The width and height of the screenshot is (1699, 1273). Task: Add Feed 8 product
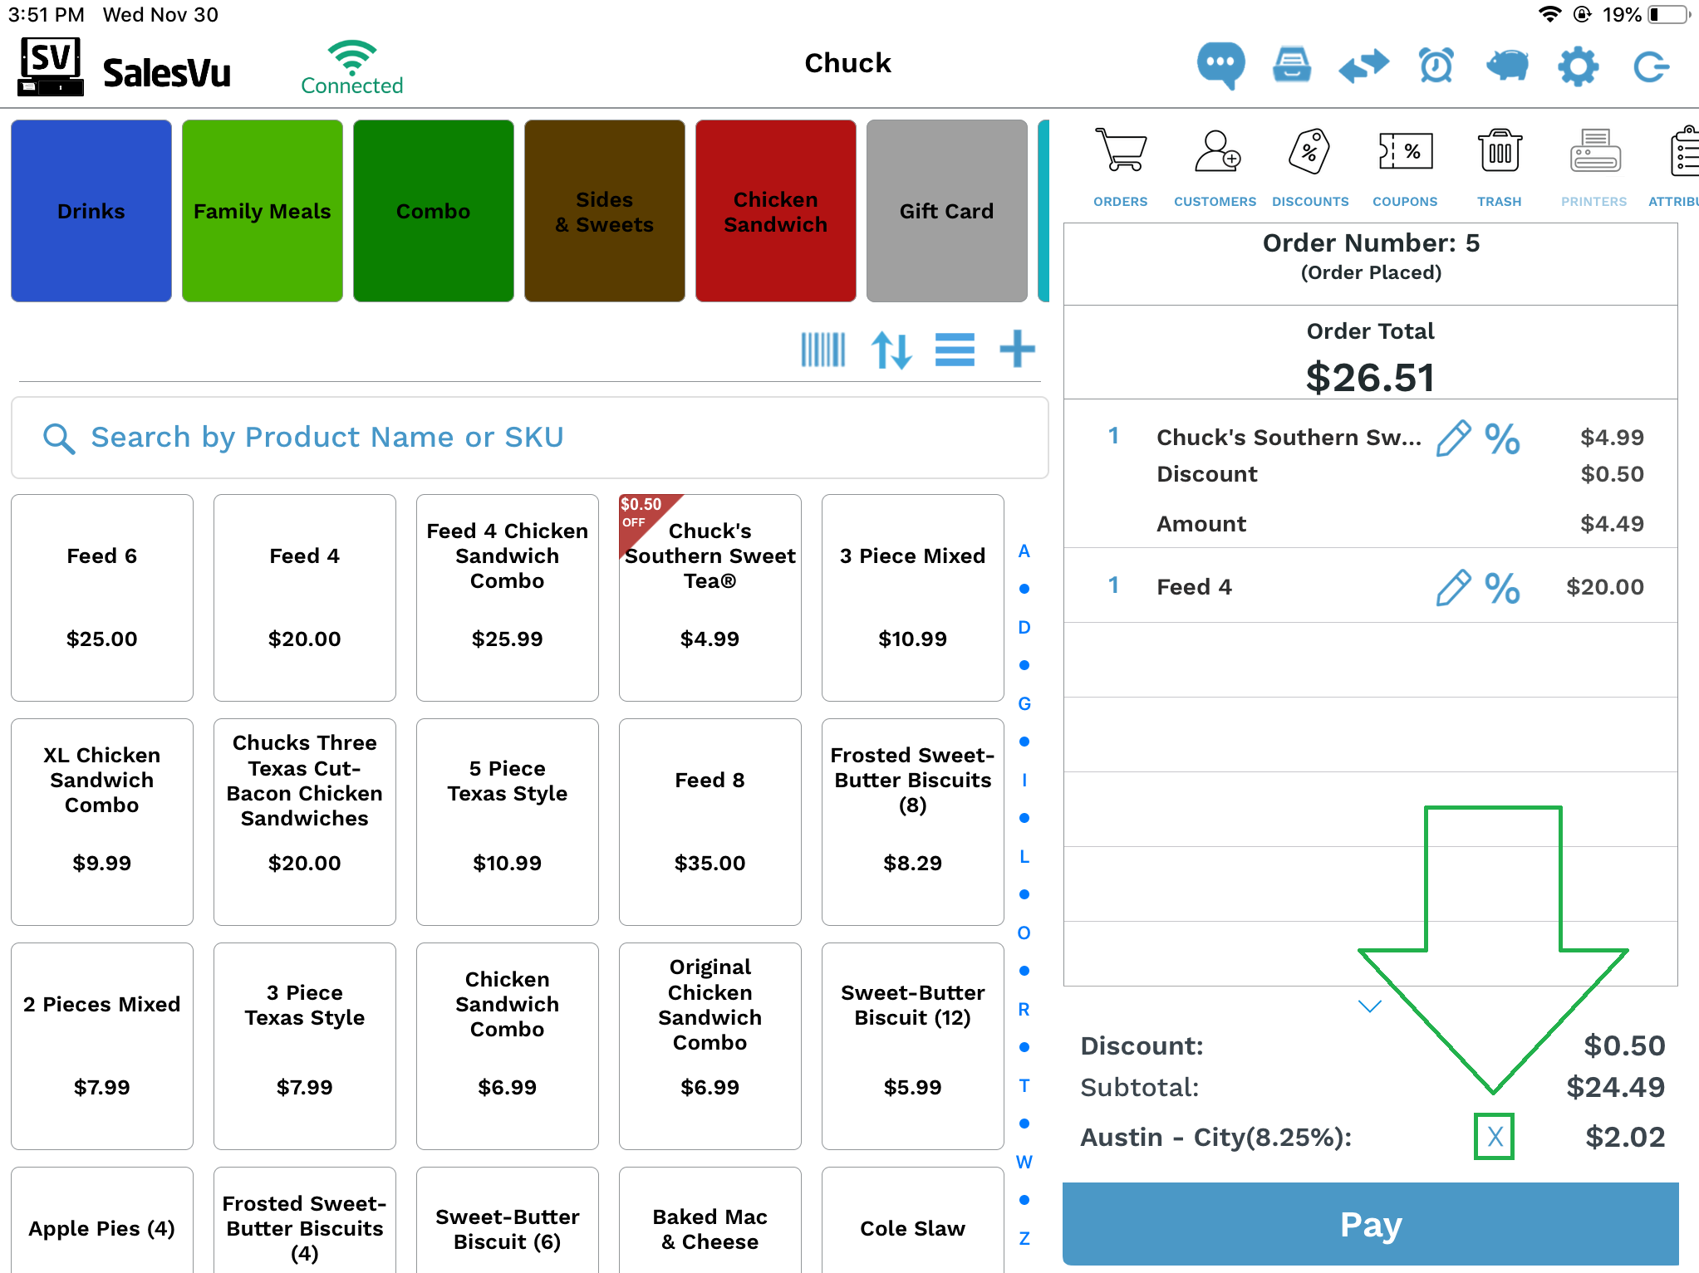click(x=710, y=822)
